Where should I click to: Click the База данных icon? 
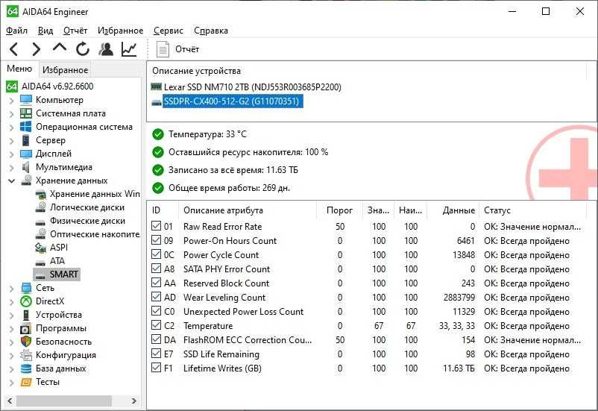coord(26,368)
